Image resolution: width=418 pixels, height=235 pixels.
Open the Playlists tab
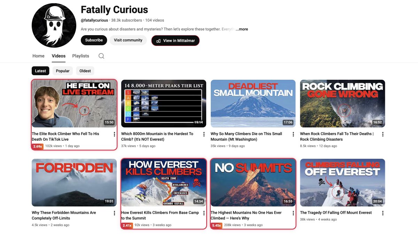click(81, 56)
